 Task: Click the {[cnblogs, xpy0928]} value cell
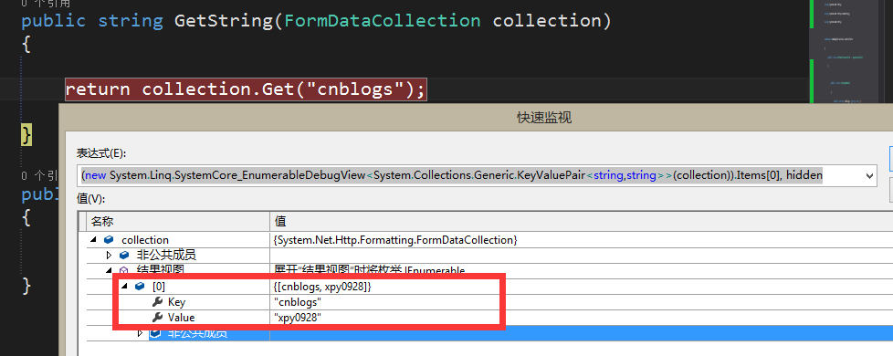click(322, 287)
